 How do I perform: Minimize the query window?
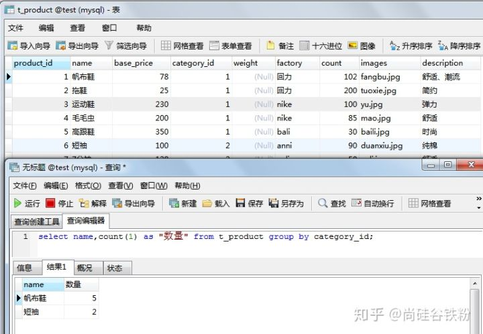coord(431,165)
